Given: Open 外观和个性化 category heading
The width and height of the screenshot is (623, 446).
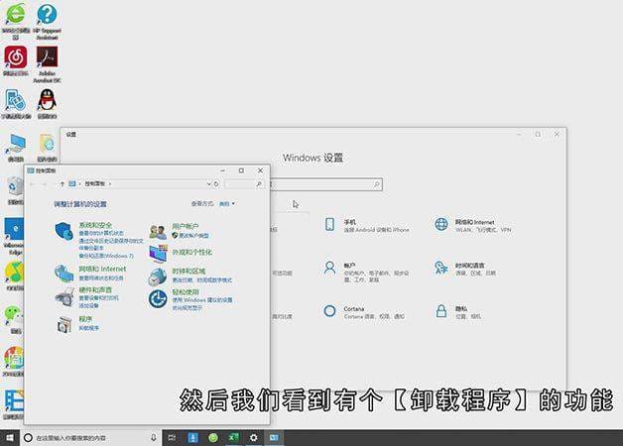Looking at the screenshot, I should click(x=191, y=252).
